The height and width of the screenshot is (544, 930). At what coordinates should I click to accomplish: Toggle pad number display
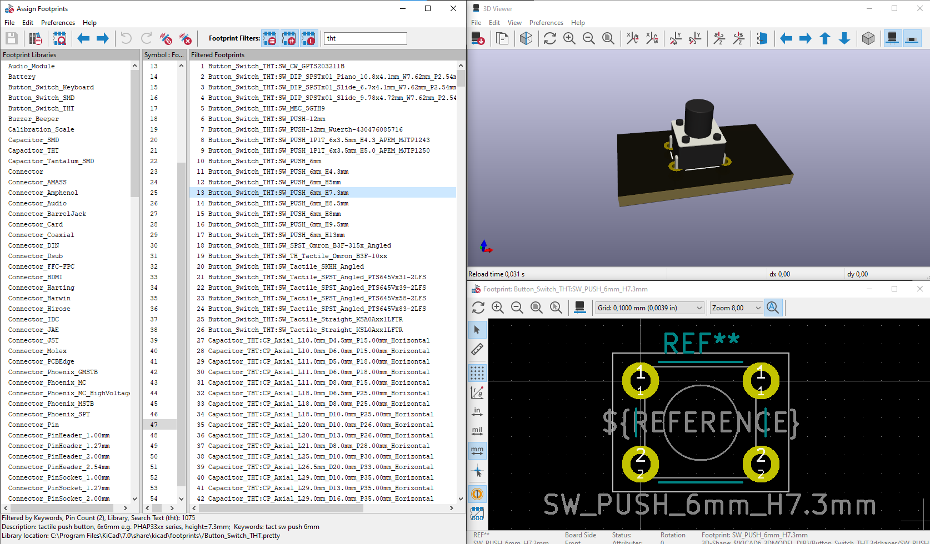(477, 494)
